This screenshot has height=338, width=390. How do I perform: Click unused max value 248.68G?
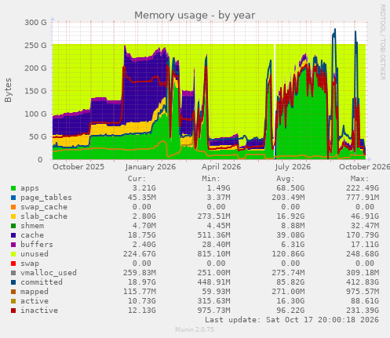363,254
